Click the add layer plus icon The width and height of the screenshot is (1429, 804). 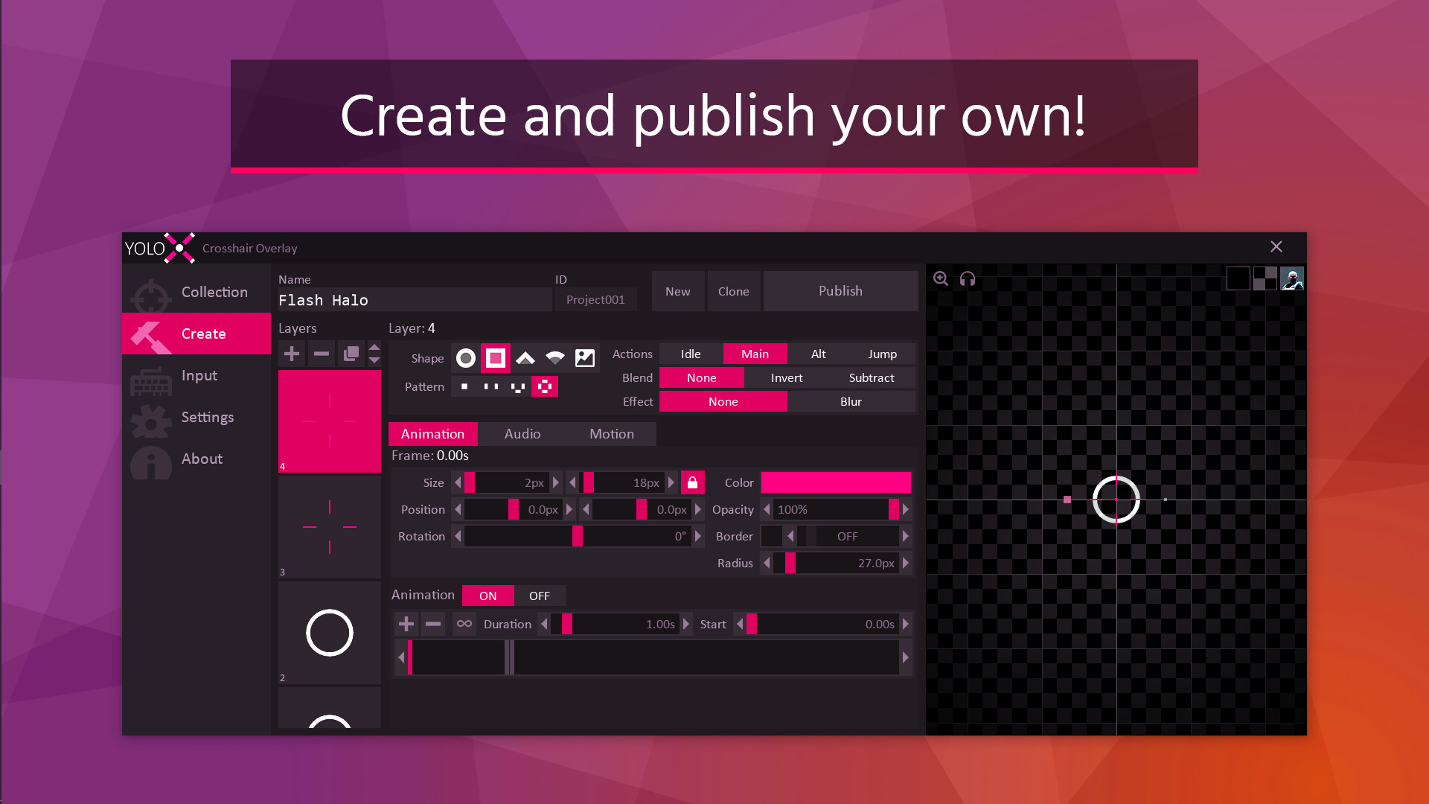coord(292,354)
